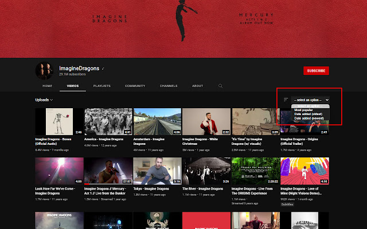367x229 pixels.
Task: Click verified music note icon beside ImagineDragons
Action: 103,69
